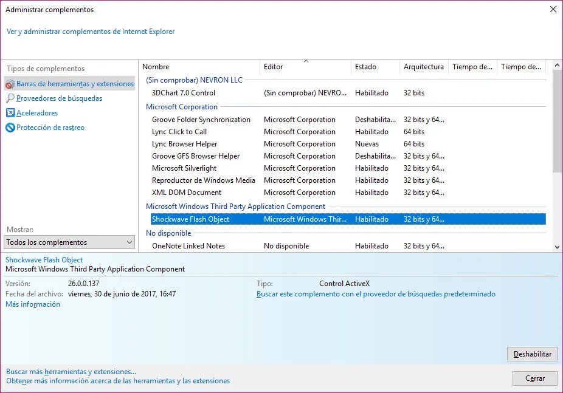Open Obtener más información acerca de herramientas link
Viewport: 563px width, 393px height.
118,381
